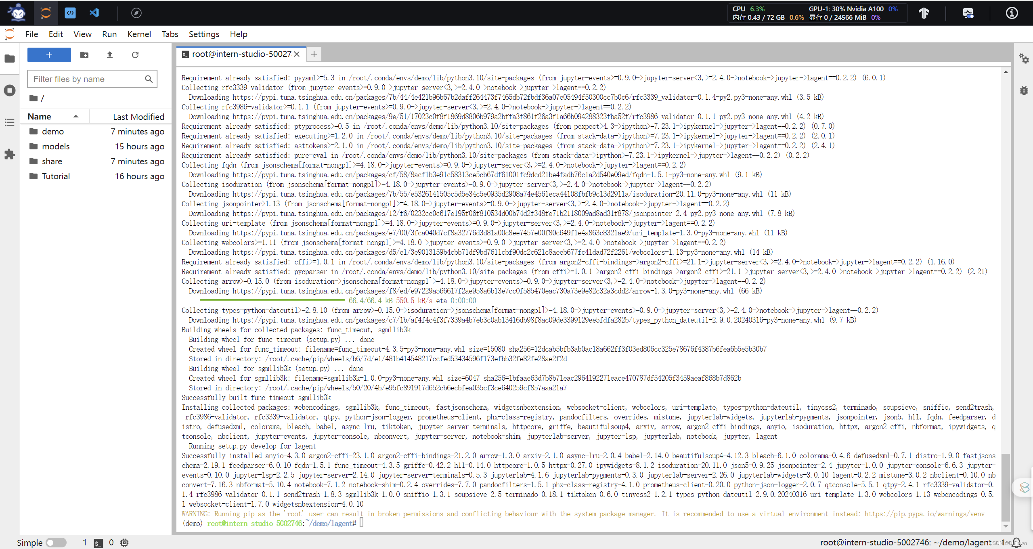1033x549 pixels.
Task: Expand the Tutorial folder in browser
Action: point(56,176)
